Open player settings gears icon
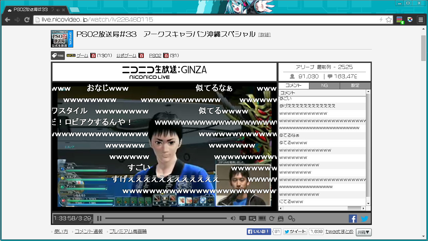Image resolution: width=428 pixels, height=241 pixels. coord(292,219)
